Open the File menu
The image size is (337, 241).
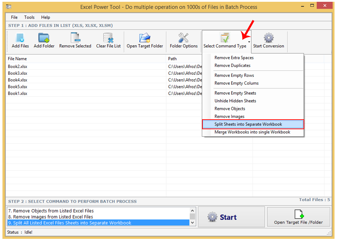coord(14,17)
